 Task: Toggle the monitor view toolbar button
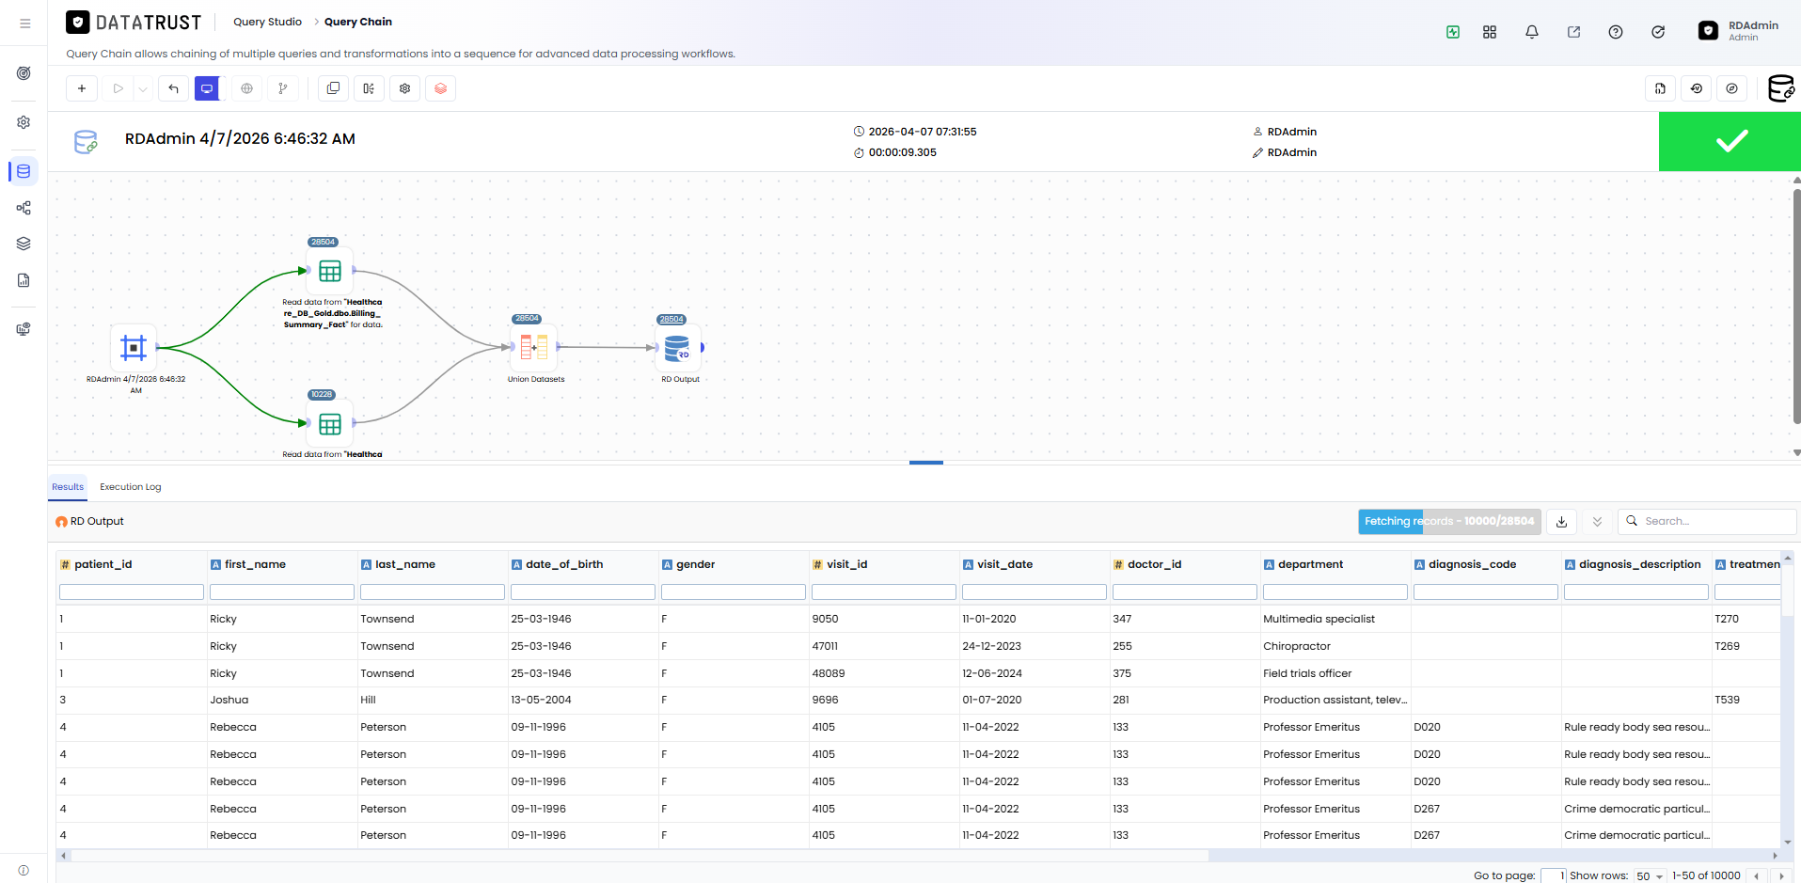tap(207, 88)
